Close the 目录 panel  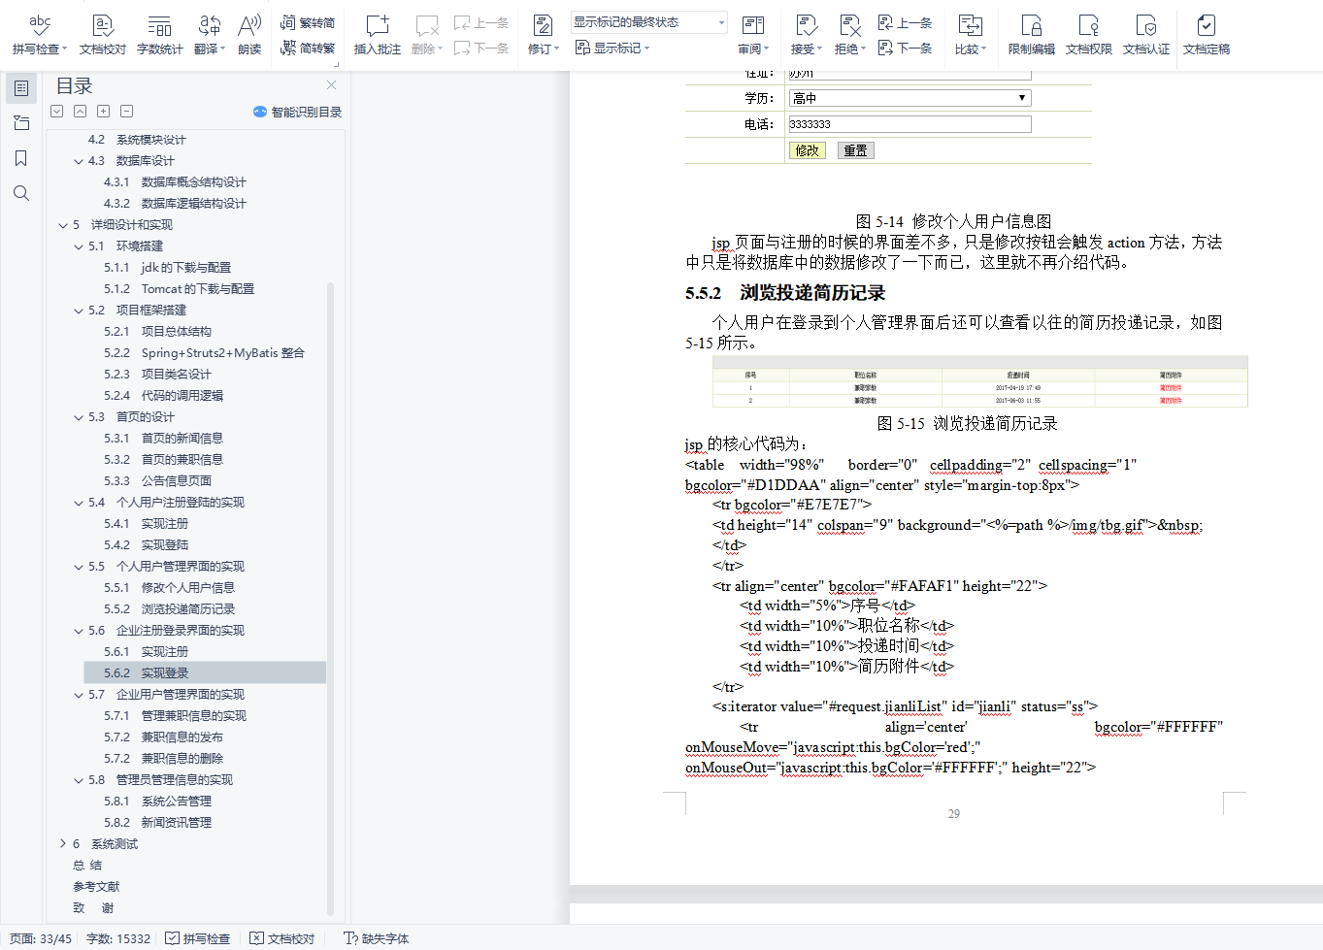pos(331,85)
